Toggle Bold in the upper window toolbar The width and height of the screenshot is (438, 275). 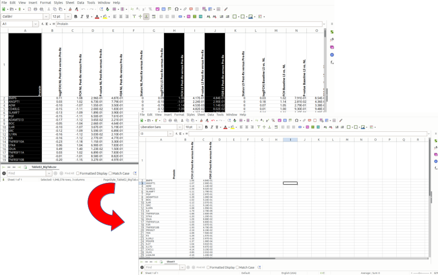pyautogui.click(x=75, y=17)
